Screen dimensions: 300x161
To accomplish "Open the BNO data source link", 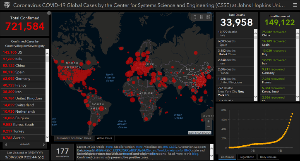I will [x=187, y=150].
